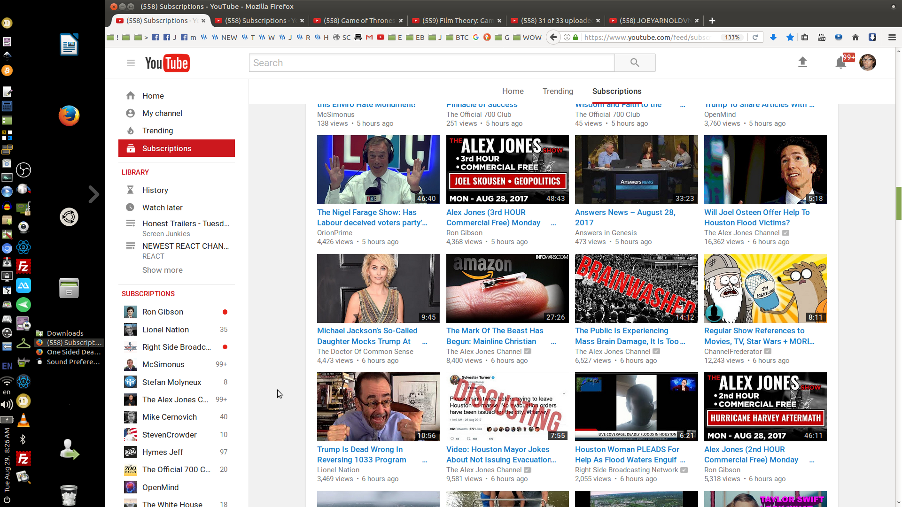Click the Gmail bookmark icon

point(369,37)
